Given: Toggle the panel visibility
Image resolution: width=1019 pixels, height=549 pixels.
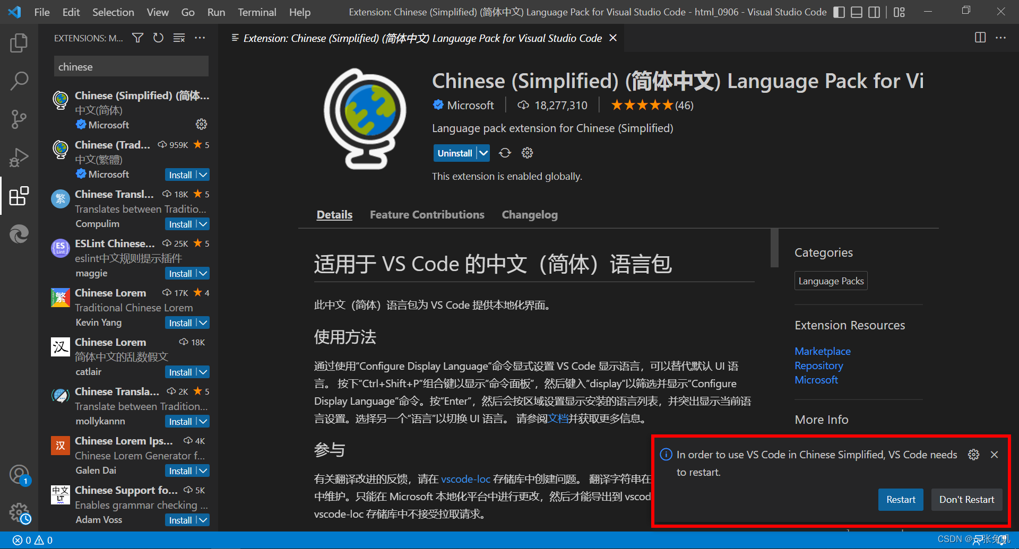Looking at the screenshot, I should [x=856, y=12].
